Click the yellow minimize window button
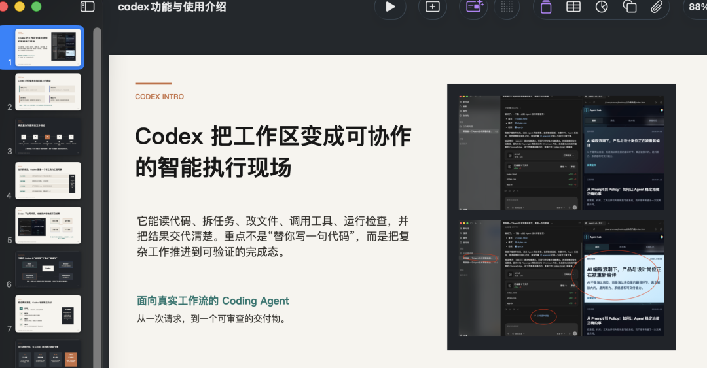This screenshot has width=707, height=368. (20, 7)
